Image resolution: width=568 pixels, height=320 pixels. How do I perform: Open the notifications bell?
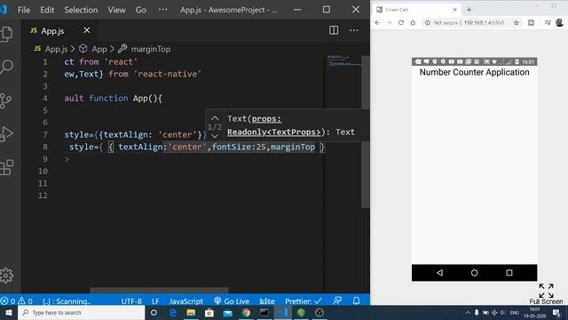[x=357, y=300]
